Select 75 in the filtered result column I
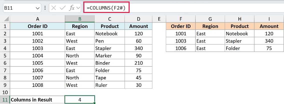The height and width of the screenshot is (104, 284). tap(269, 48)
